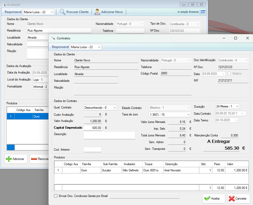Open the Taxa de Juro dropdown
The height and width of the screenshot is (205, 253).
click(188, 115)
